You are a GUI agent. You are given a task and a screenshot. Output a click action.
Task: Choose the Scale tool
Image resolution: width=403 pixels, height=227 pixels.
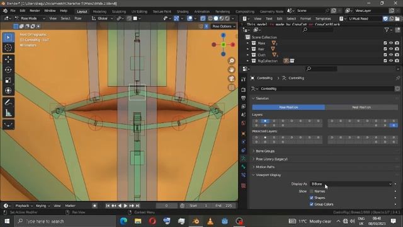[x=8, y=80]
